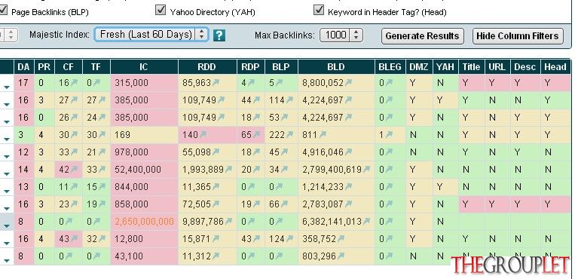Click arrow icon beside RDP value 65
Image resolution: width=575 pixels, height=279 pixels.
point(256,135)
